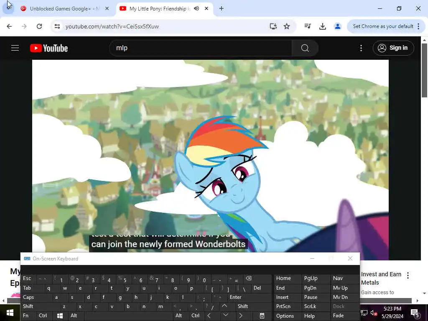The width and height of the screenshot is (428, 321).
Task: Click the YouTube search magnifier button
Action: (305, 48)
